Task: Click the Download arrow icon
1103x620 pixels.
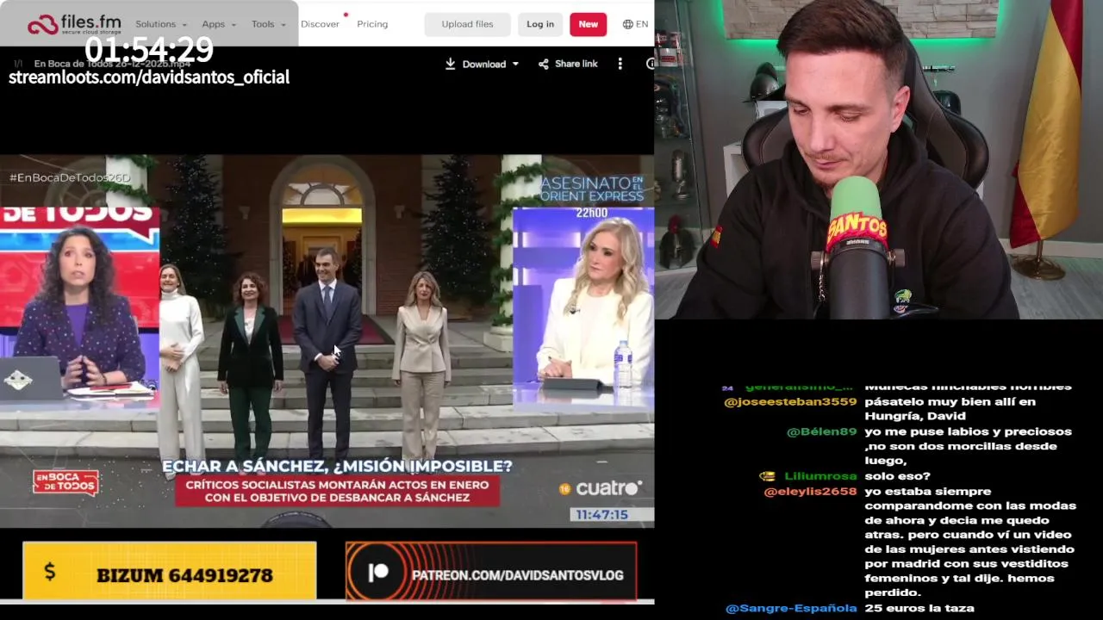Action: click(450, 64)
